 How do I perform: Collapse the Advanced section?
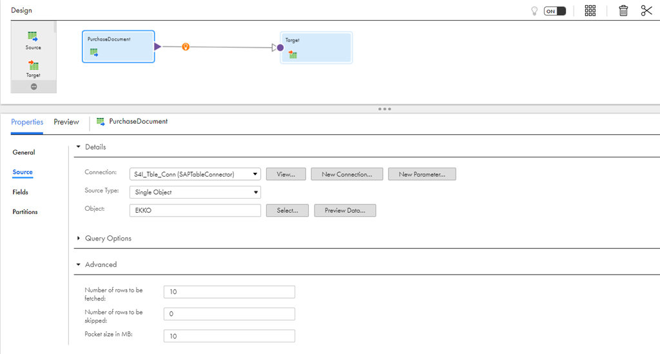[x=78, y=265]
